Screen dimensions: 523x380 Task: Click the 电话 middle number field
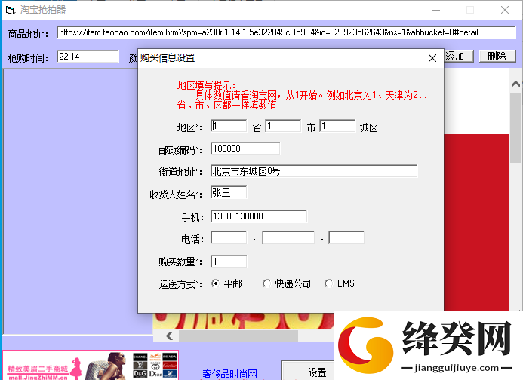[x=288, y=237]
